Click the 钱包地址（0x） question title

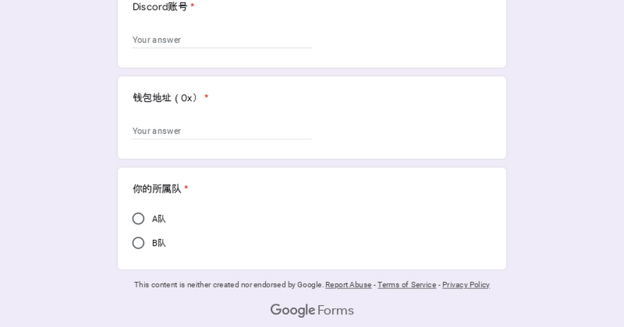(166, 98)
